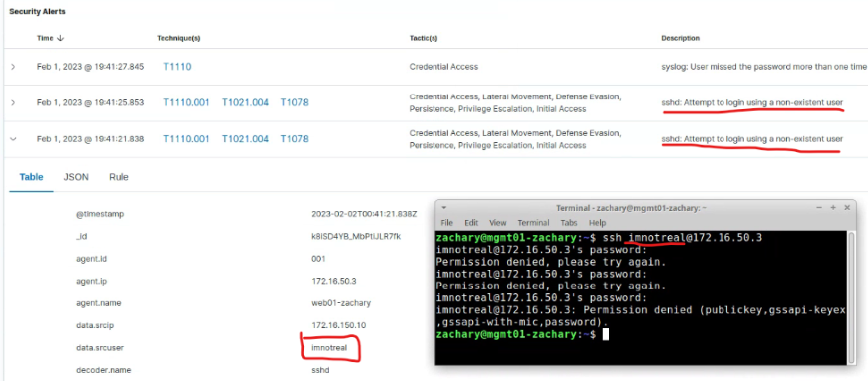
Task: Expand the 19:41:25.853 alert row
Action: (x=13, y=102)
